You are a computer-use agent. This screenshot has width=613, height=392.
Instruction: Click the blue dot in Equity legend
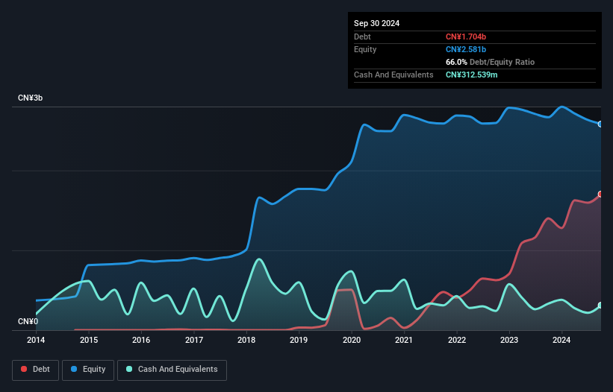coord(74,370)
